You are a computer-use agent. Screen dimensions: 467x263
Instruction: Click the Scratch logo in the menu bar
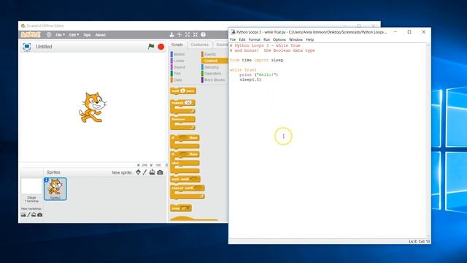[31, 34]
